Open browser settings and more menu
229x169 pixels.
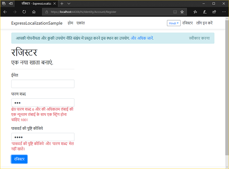click(x=224, y=12)
